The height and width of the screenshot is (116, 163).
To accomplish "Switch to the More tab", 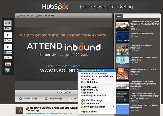I will tap(119, 16).
